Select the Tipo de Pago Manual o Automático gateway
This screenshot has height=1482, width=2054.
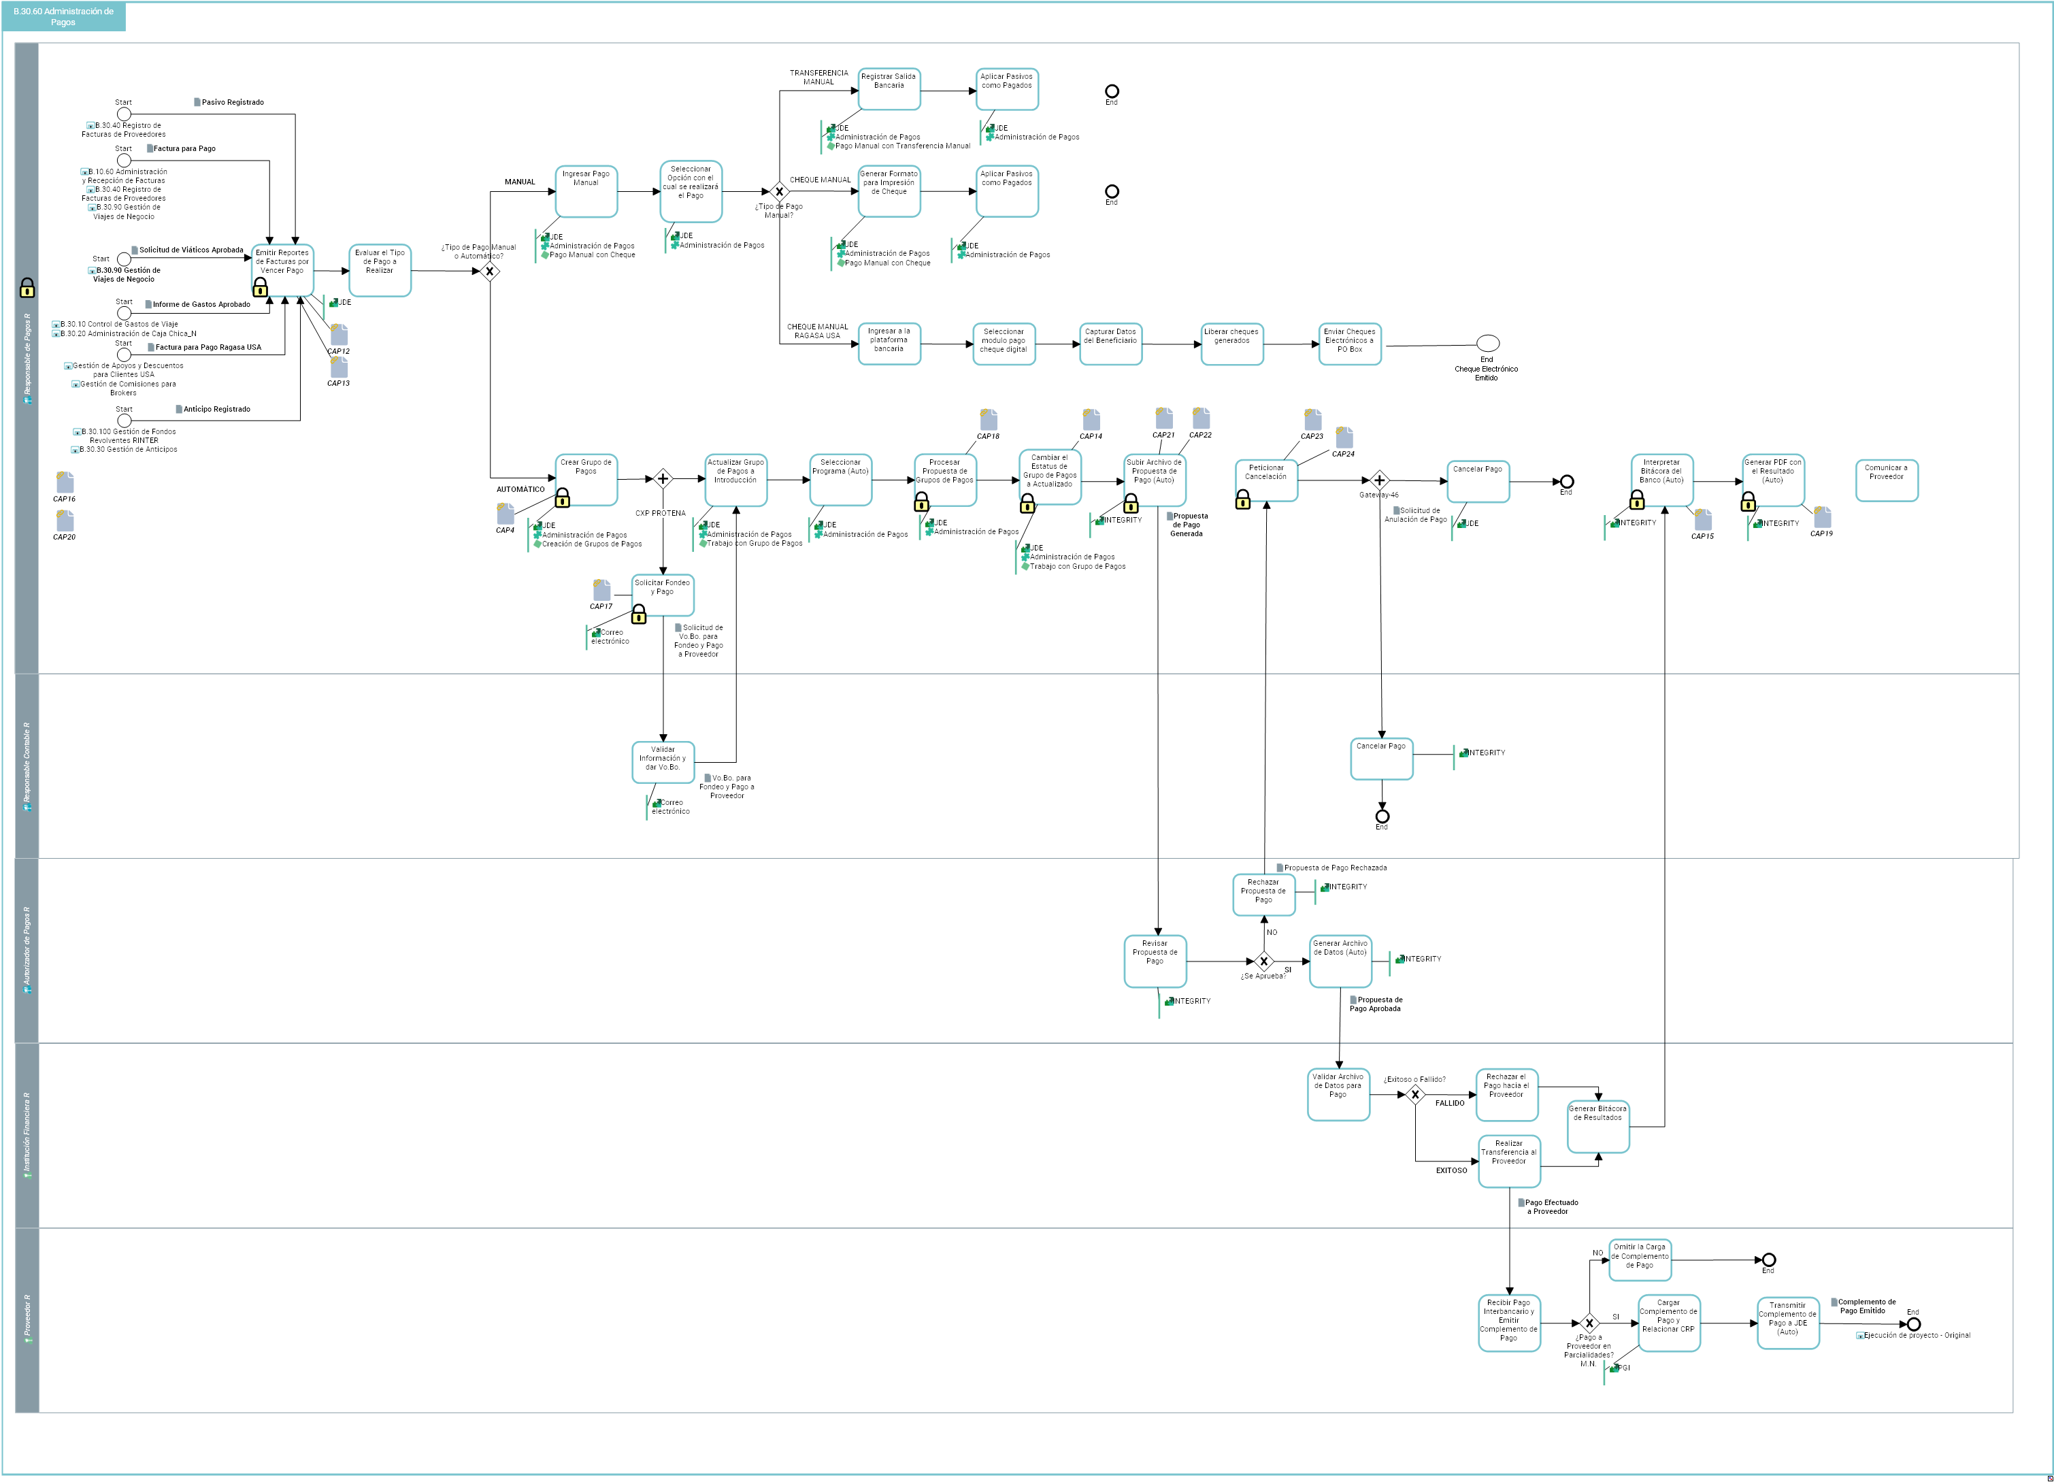point(490,271)
